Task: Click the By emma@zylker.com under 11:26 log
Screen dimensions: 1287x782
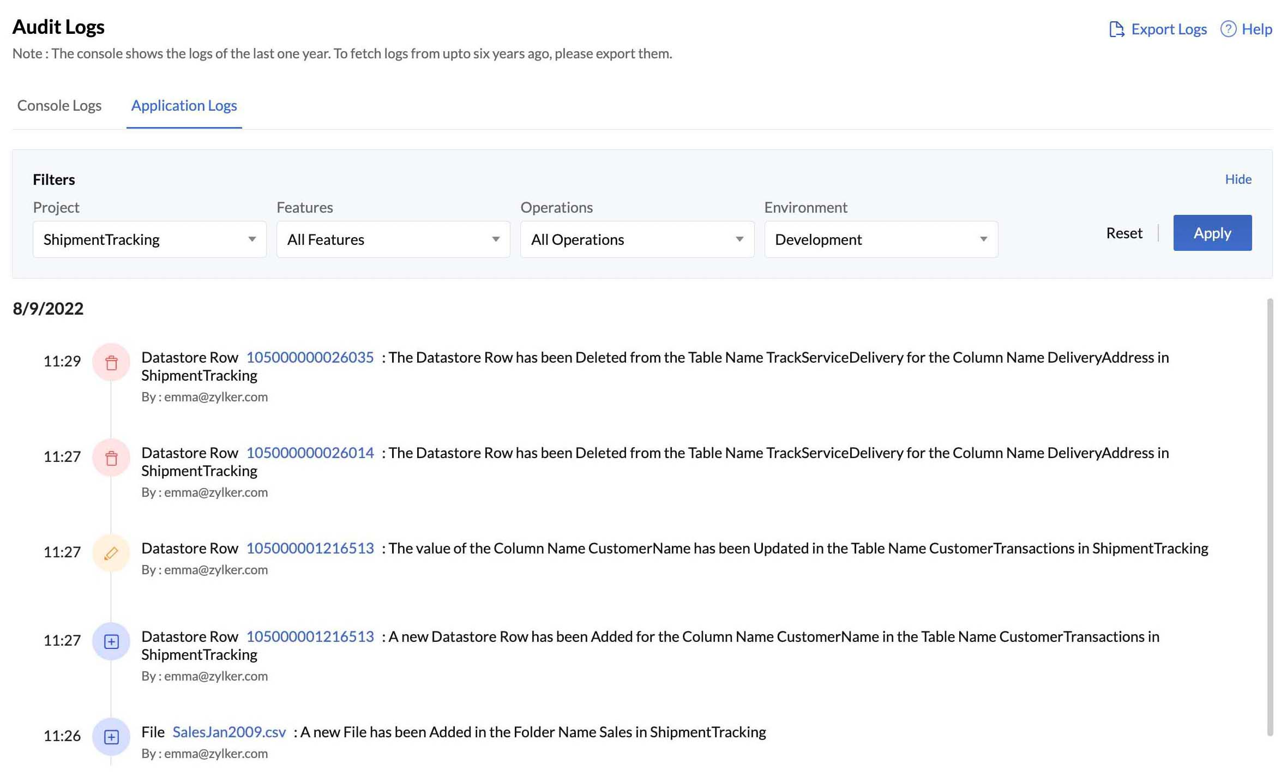Action: pyautogui.click(x=205, y=754)
